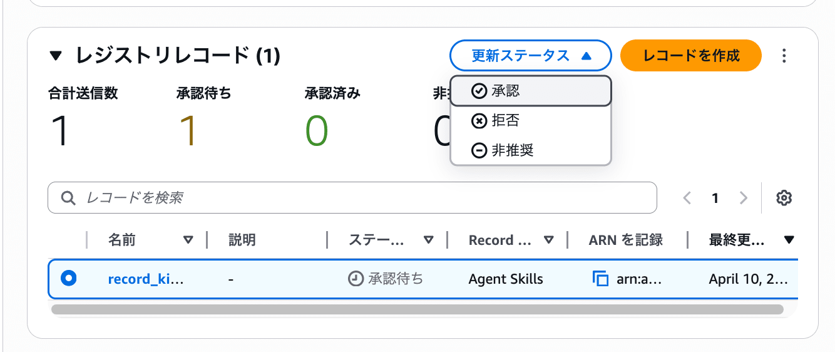Click the レコードを作成 button
835x352 pixels.
pos(690,56)
